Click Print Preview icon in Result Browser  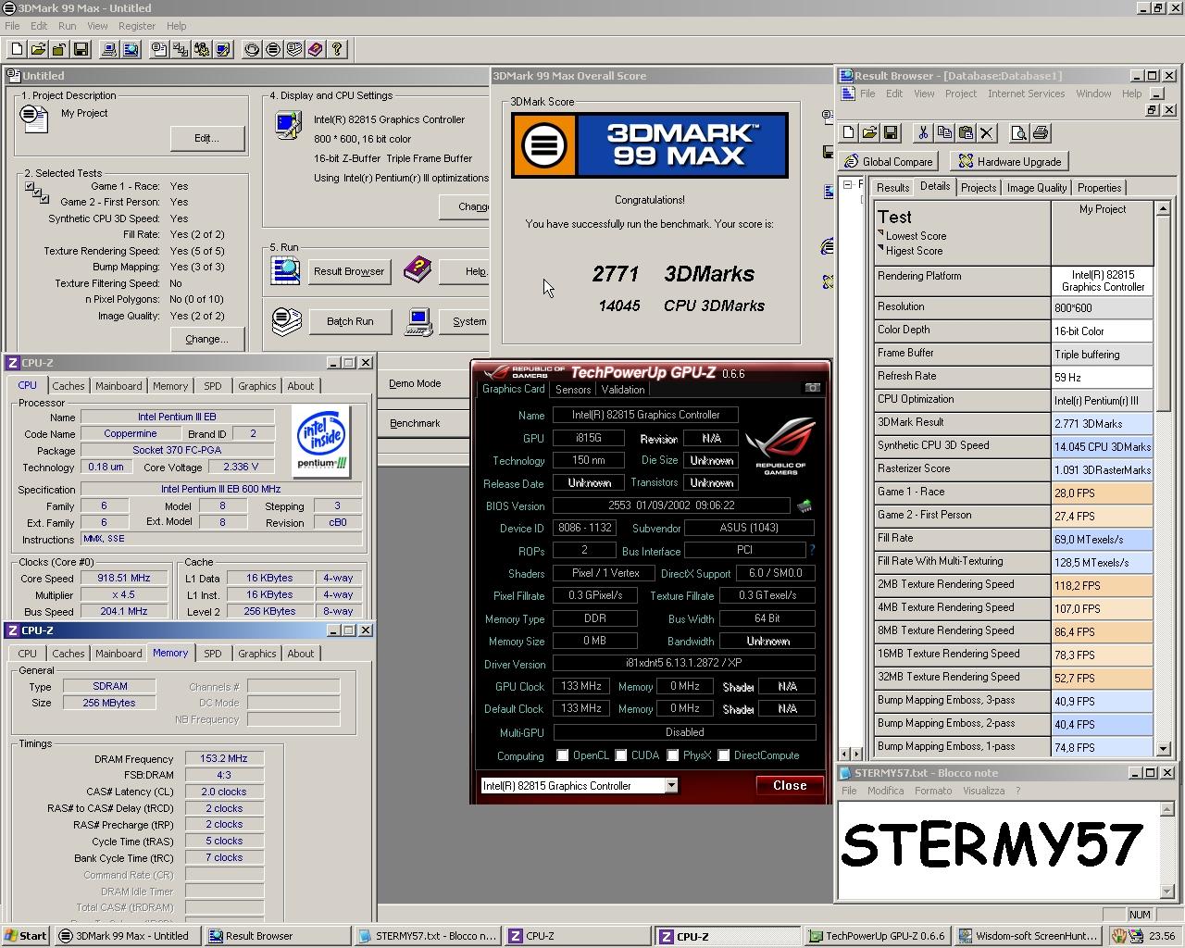coord(1018,133)
